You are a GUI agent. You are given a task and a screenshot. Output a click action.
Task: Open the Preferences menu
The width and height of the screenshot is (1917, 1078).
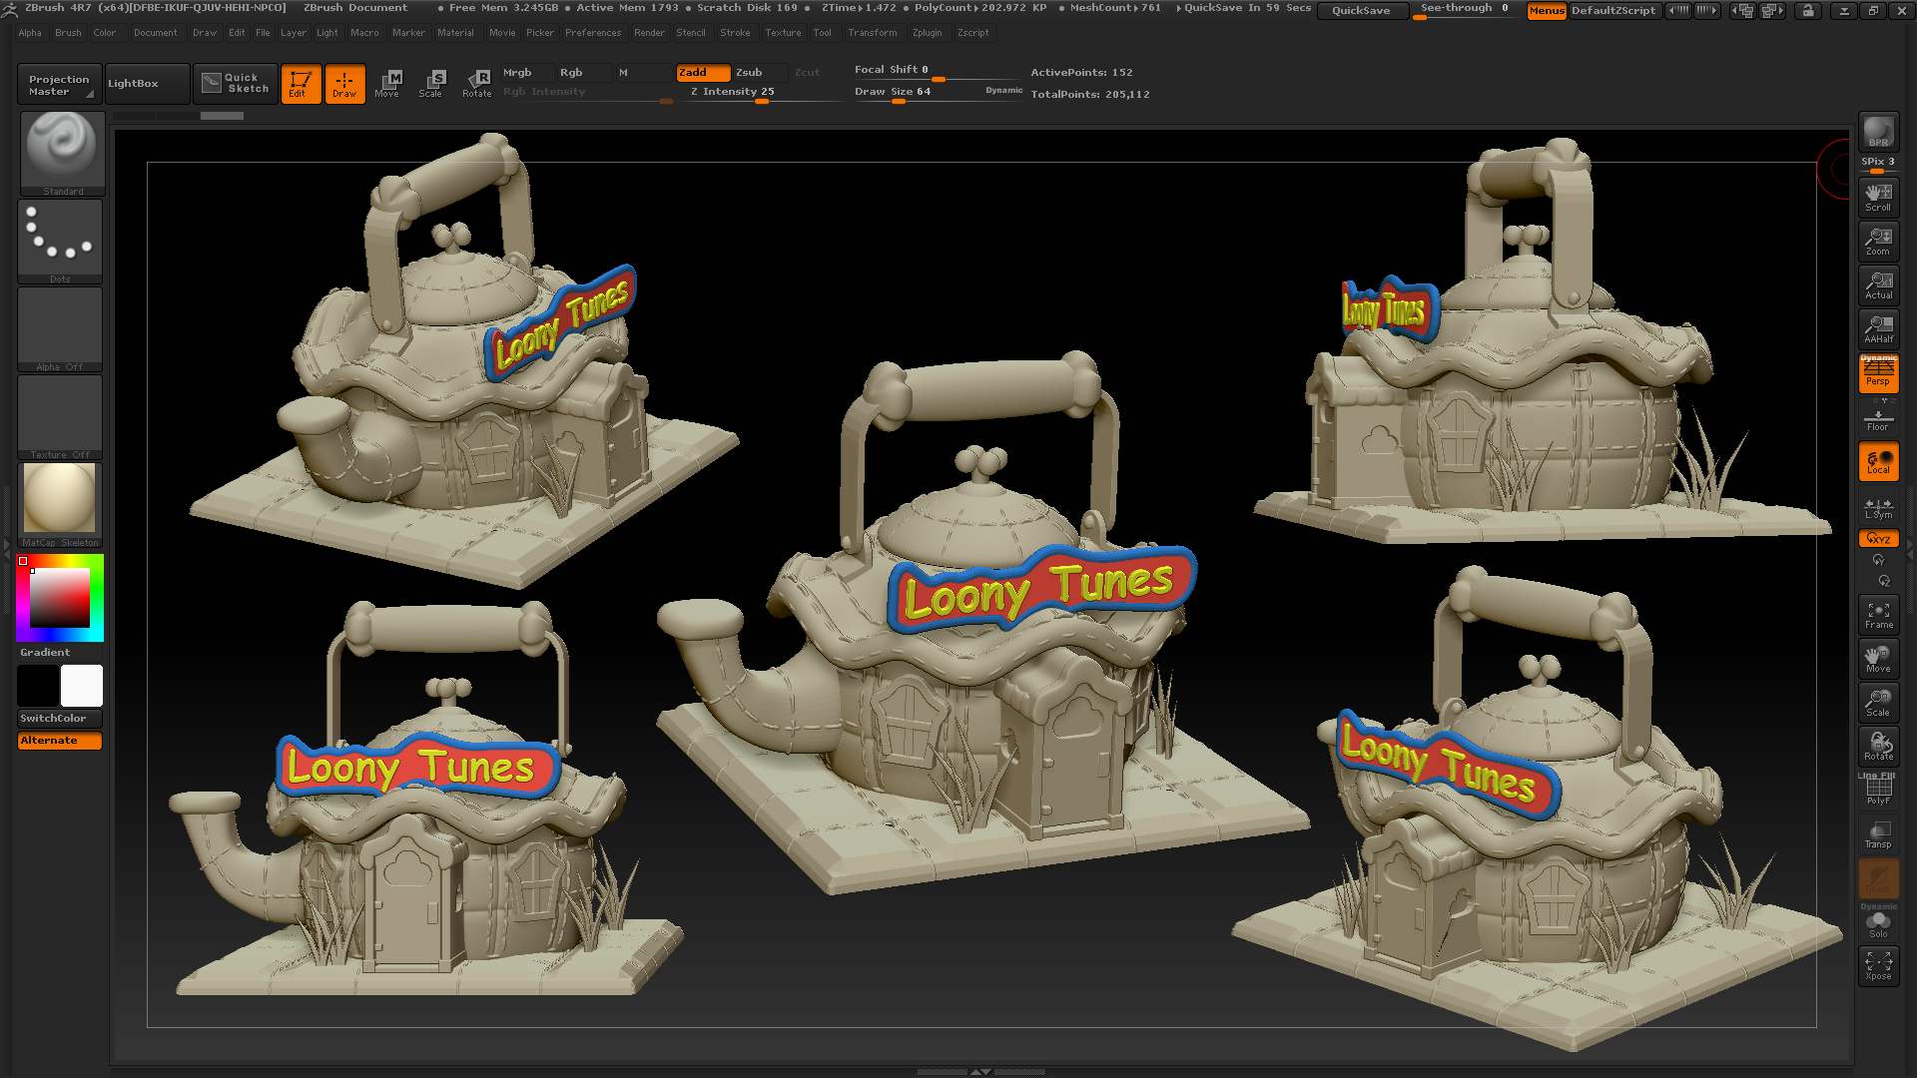point(593,33)
